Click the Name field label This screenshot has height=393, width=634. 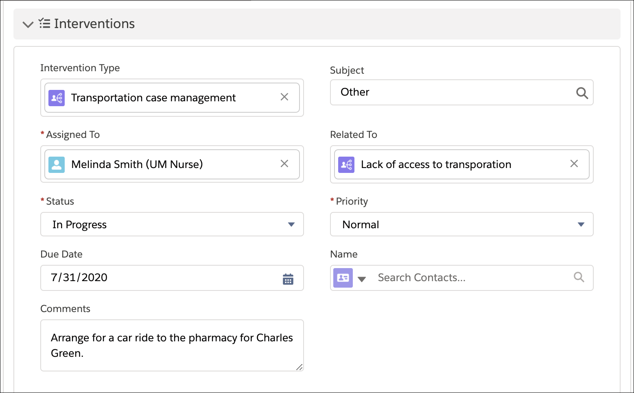344,254
